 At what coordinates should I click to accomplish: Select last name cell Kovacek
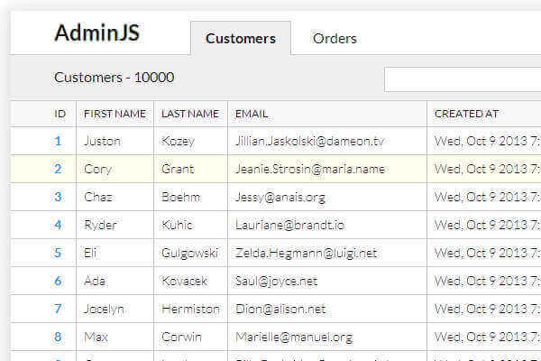point(184,281)
